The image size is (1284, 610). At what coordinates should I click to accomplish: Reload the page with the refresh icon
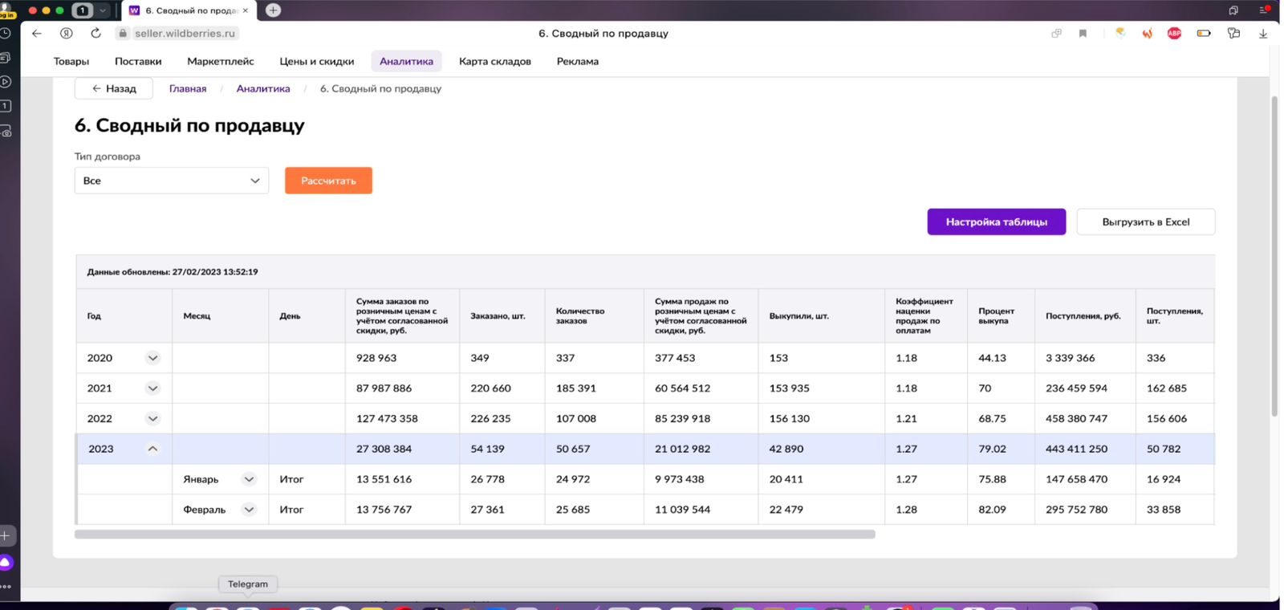point(95,34)
